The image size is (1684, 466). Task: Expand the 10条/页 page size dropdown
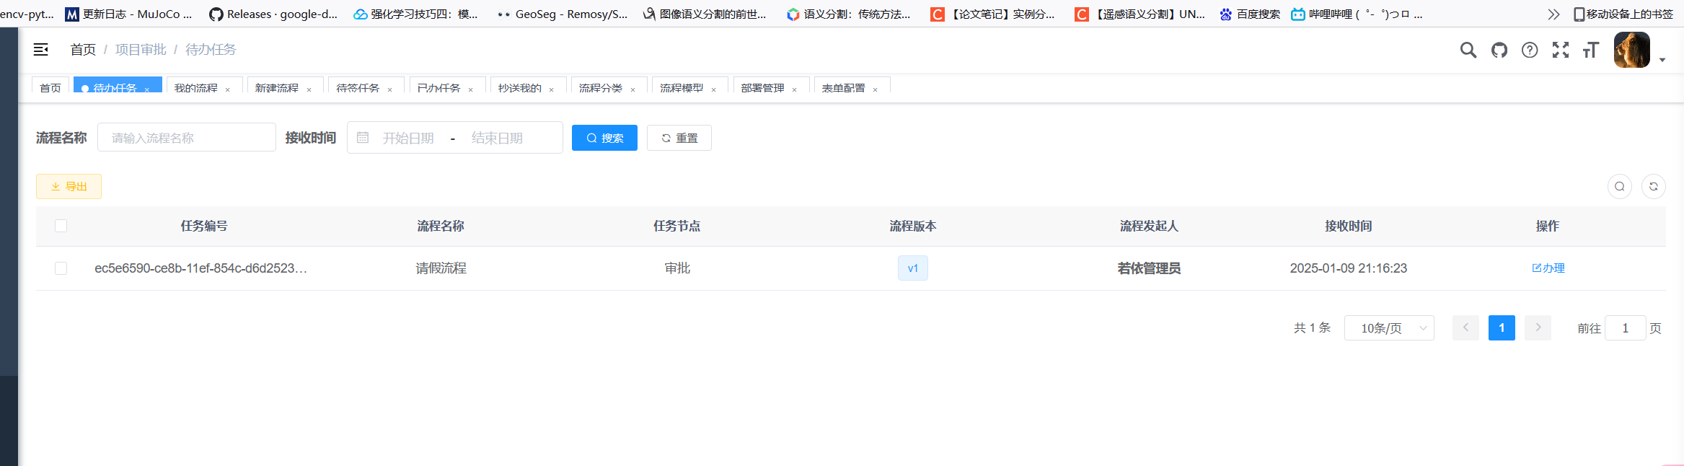(1389, 328)
